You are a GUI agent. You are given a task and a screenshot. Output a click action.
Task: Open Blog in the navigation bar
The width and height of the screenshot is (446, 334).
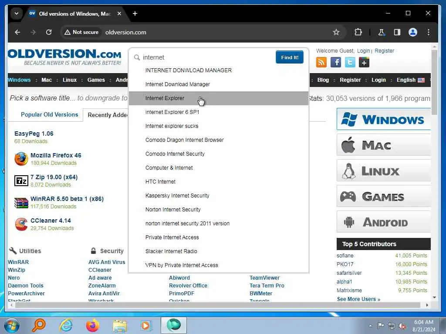[323, 80]
